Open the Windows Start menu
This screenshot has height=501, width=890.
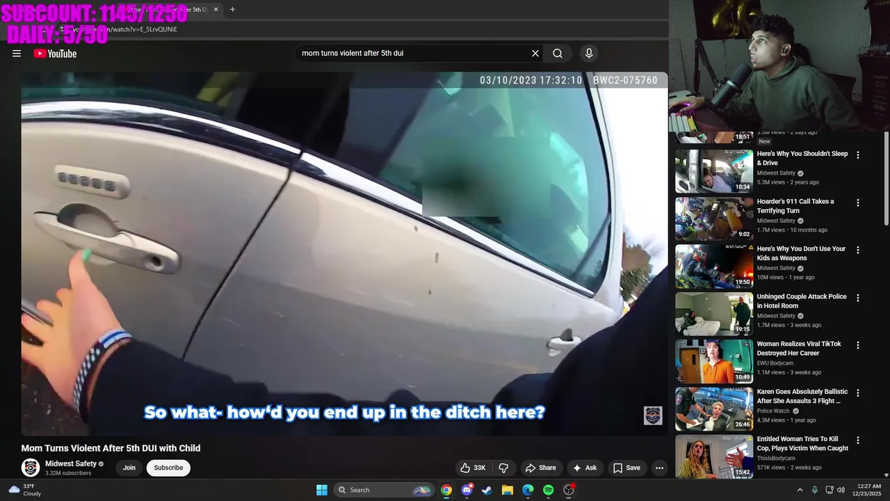pyautogui.click(x=322, y=490)
